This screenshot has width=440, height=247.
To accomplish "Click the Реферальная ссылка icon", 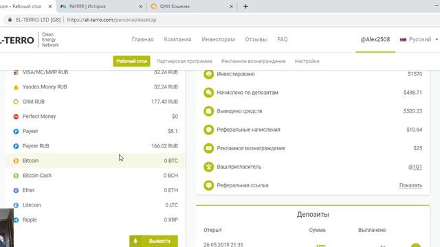I will coord(208,185).
